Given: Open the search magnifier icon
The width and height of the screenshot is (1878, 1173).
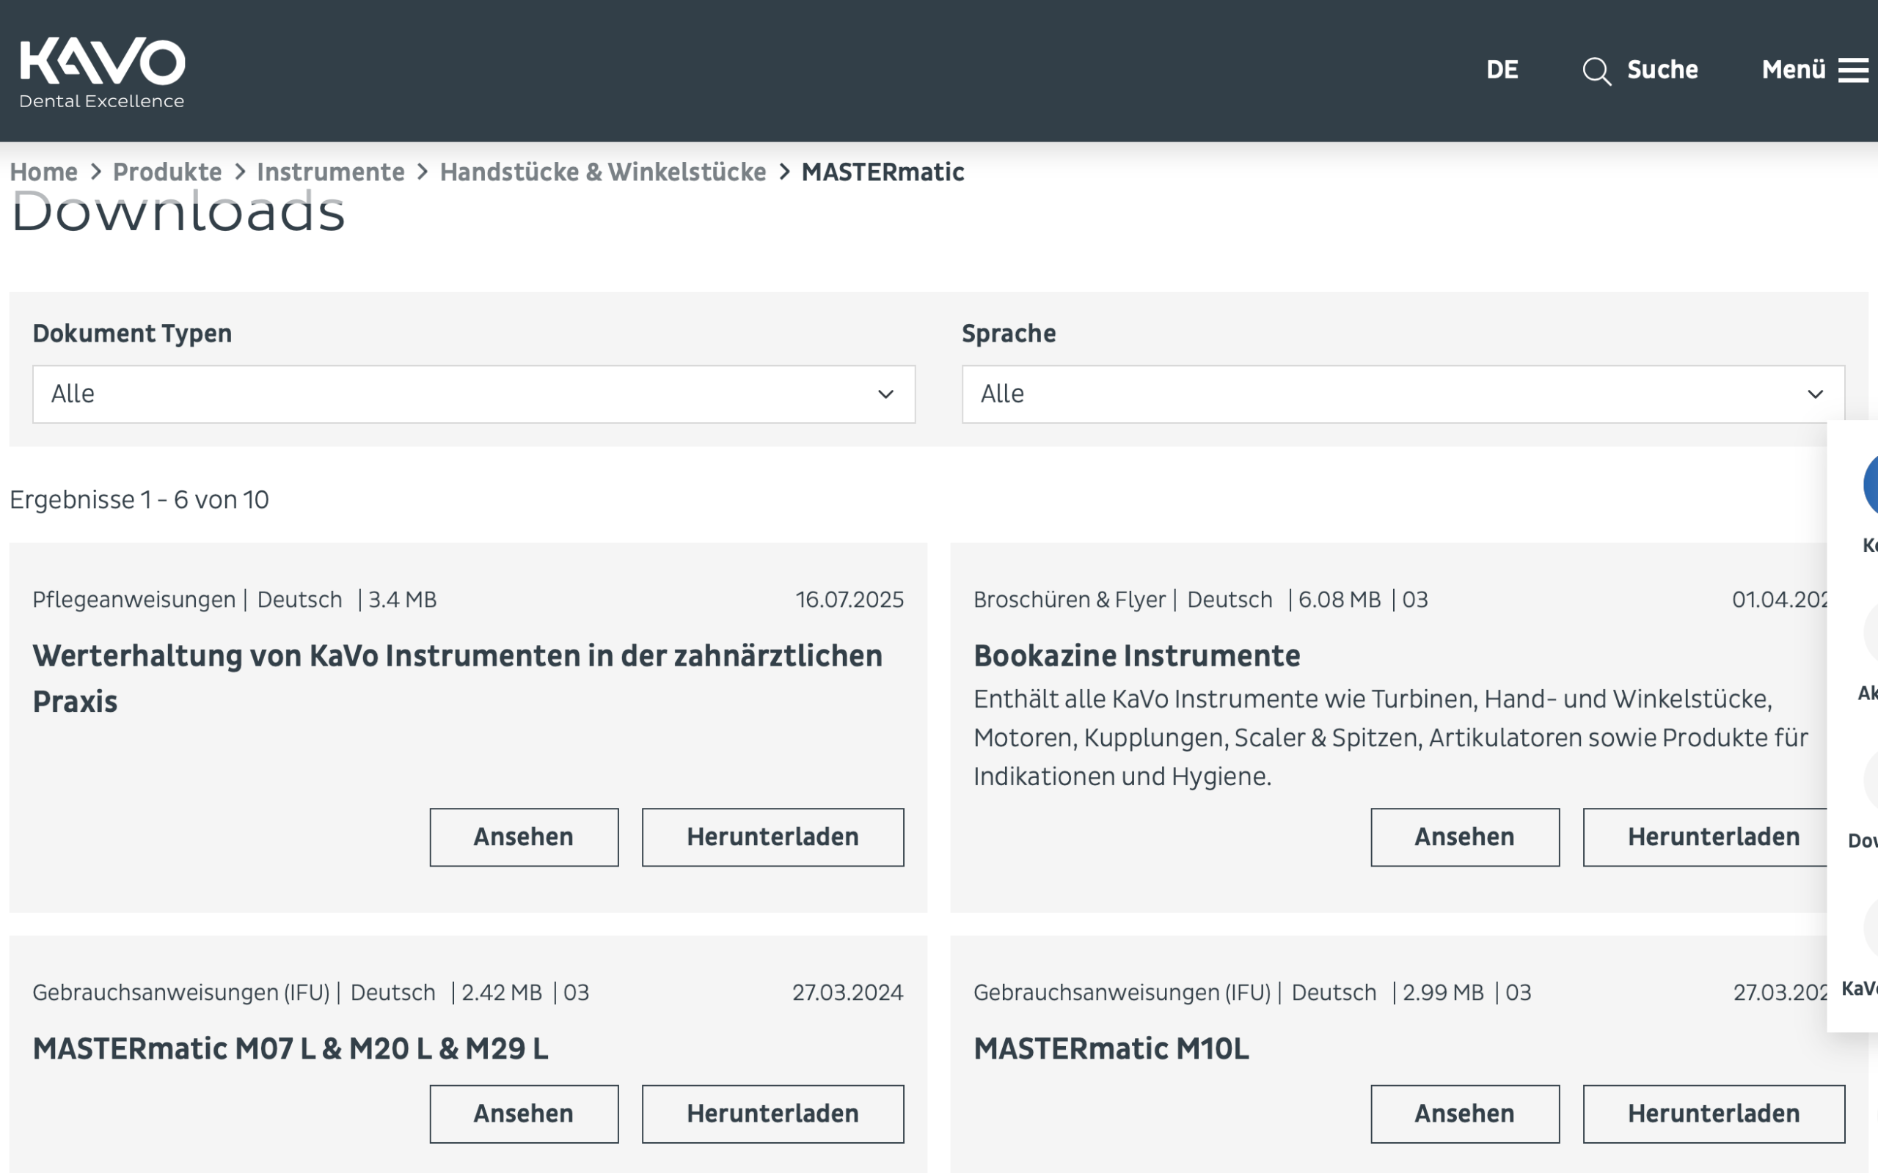Looking at the screenshot, I should [1596, 70].
